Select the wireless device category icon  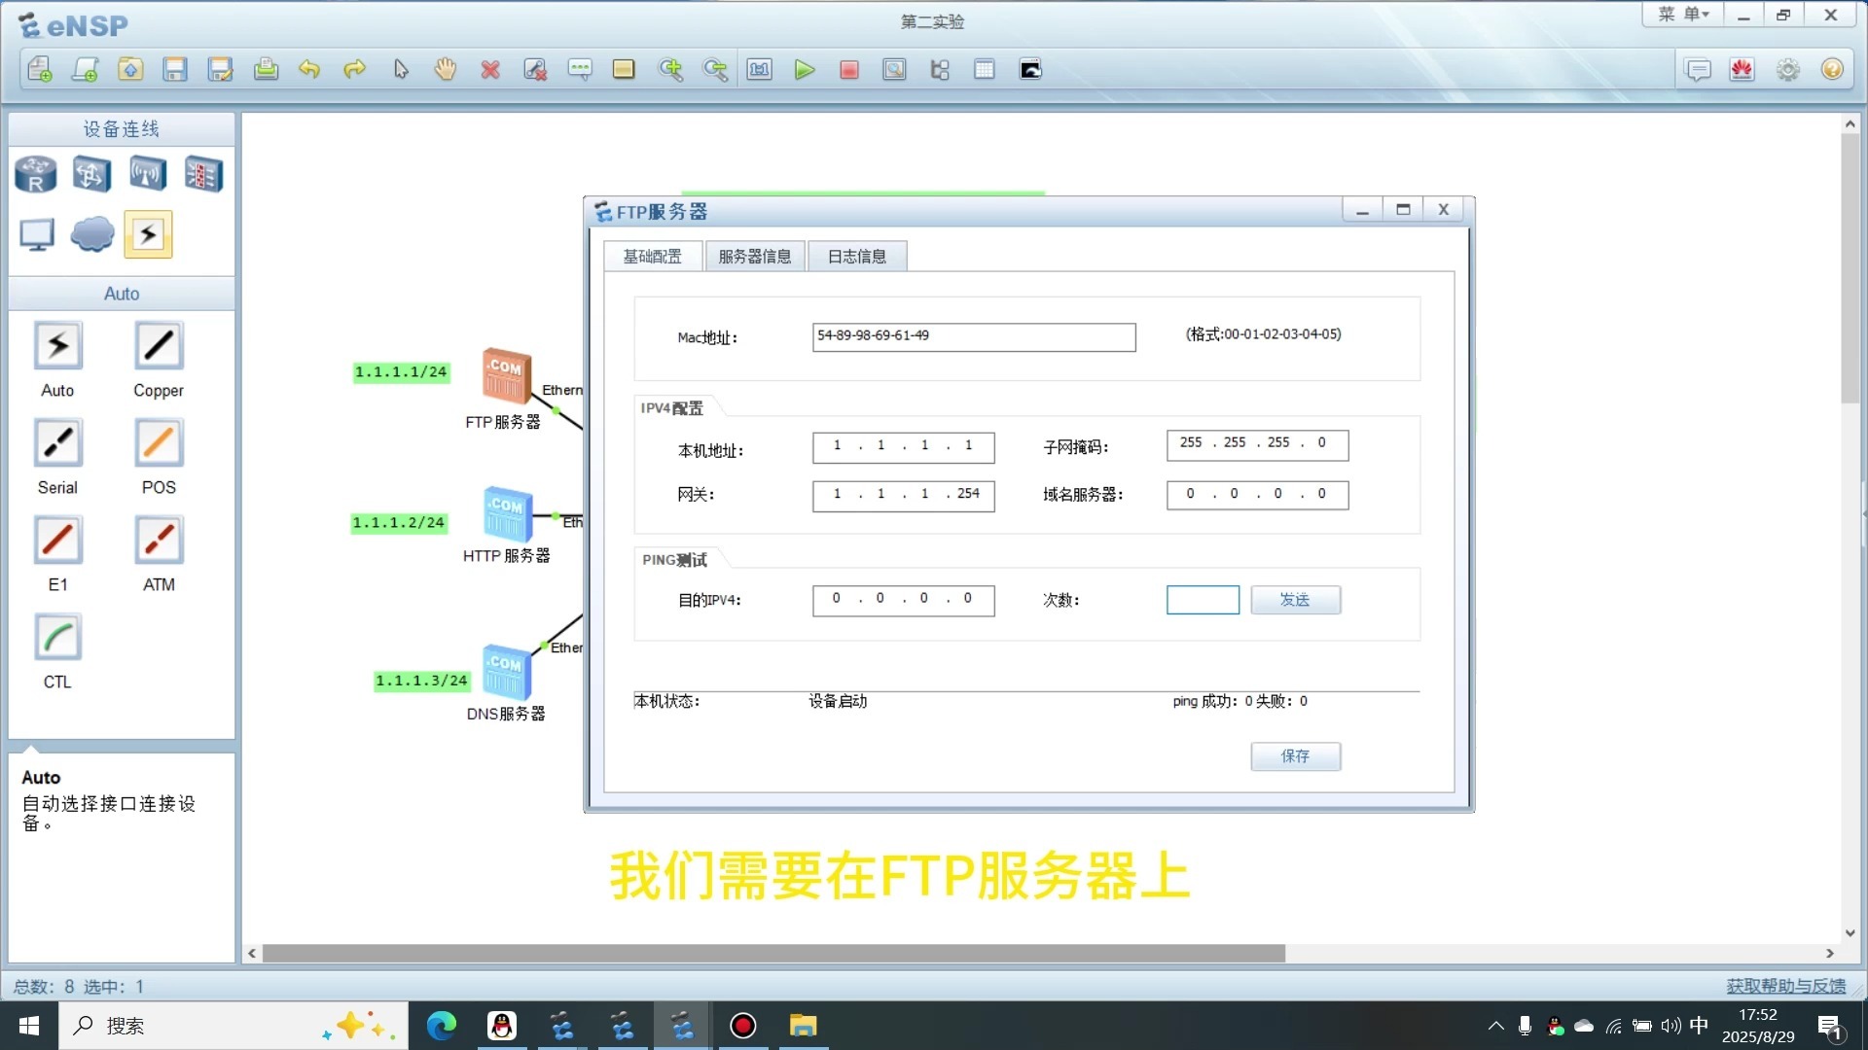pyautogui.click(x=148, y=175)
